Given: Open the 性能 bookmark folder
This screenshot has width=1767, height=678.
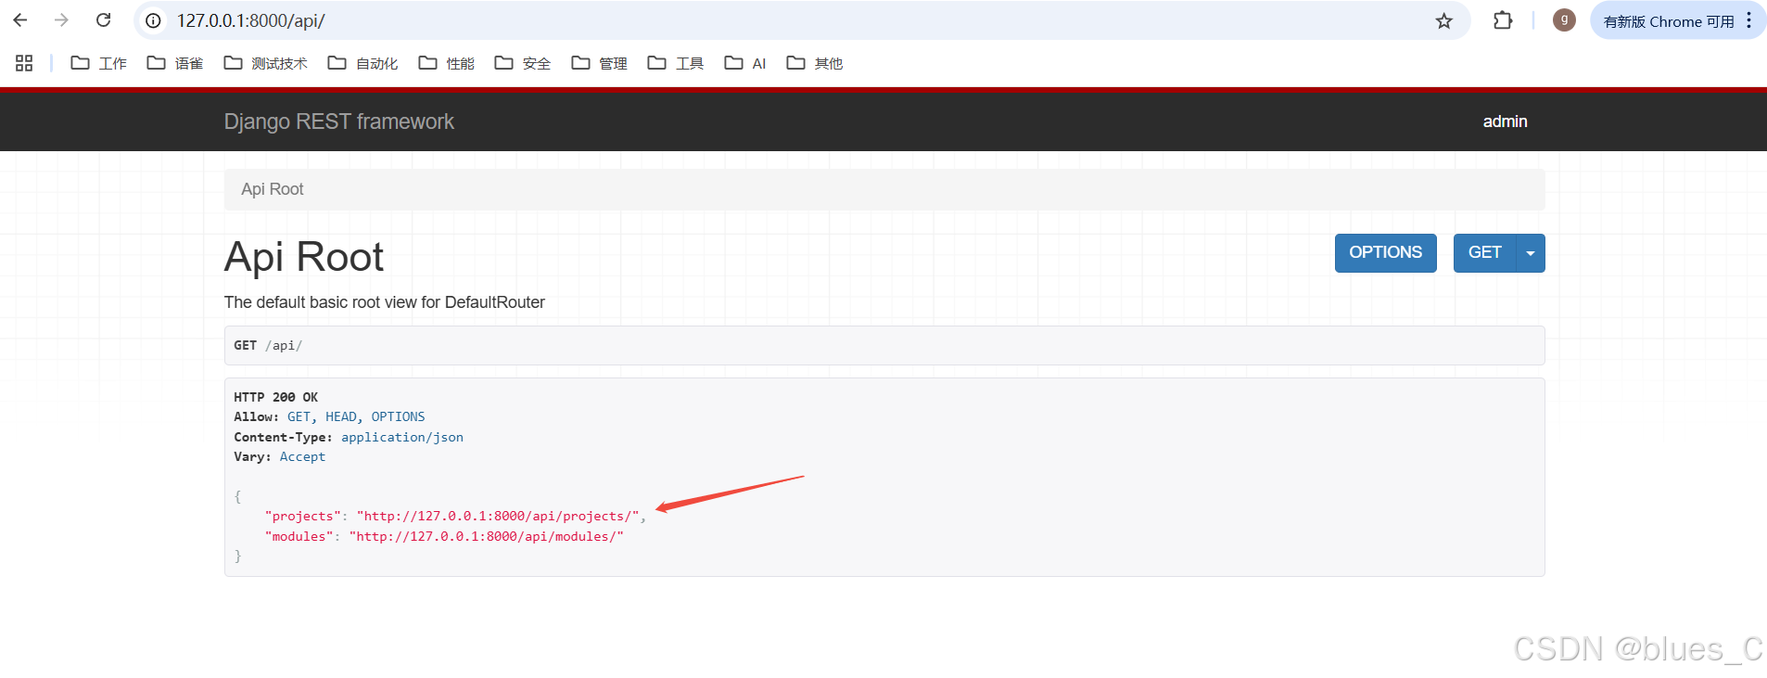Looking at the screenshot, I should click(446, 63).
